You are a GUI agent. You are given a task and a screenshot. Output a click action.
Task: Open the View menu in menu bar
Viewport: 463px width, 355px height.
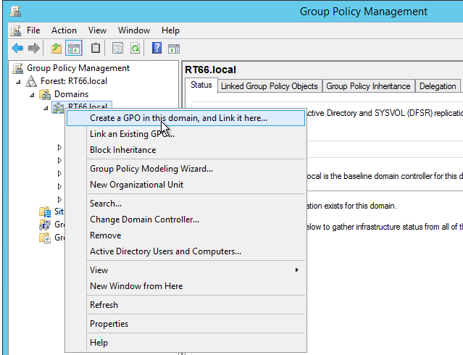[97, 30]
